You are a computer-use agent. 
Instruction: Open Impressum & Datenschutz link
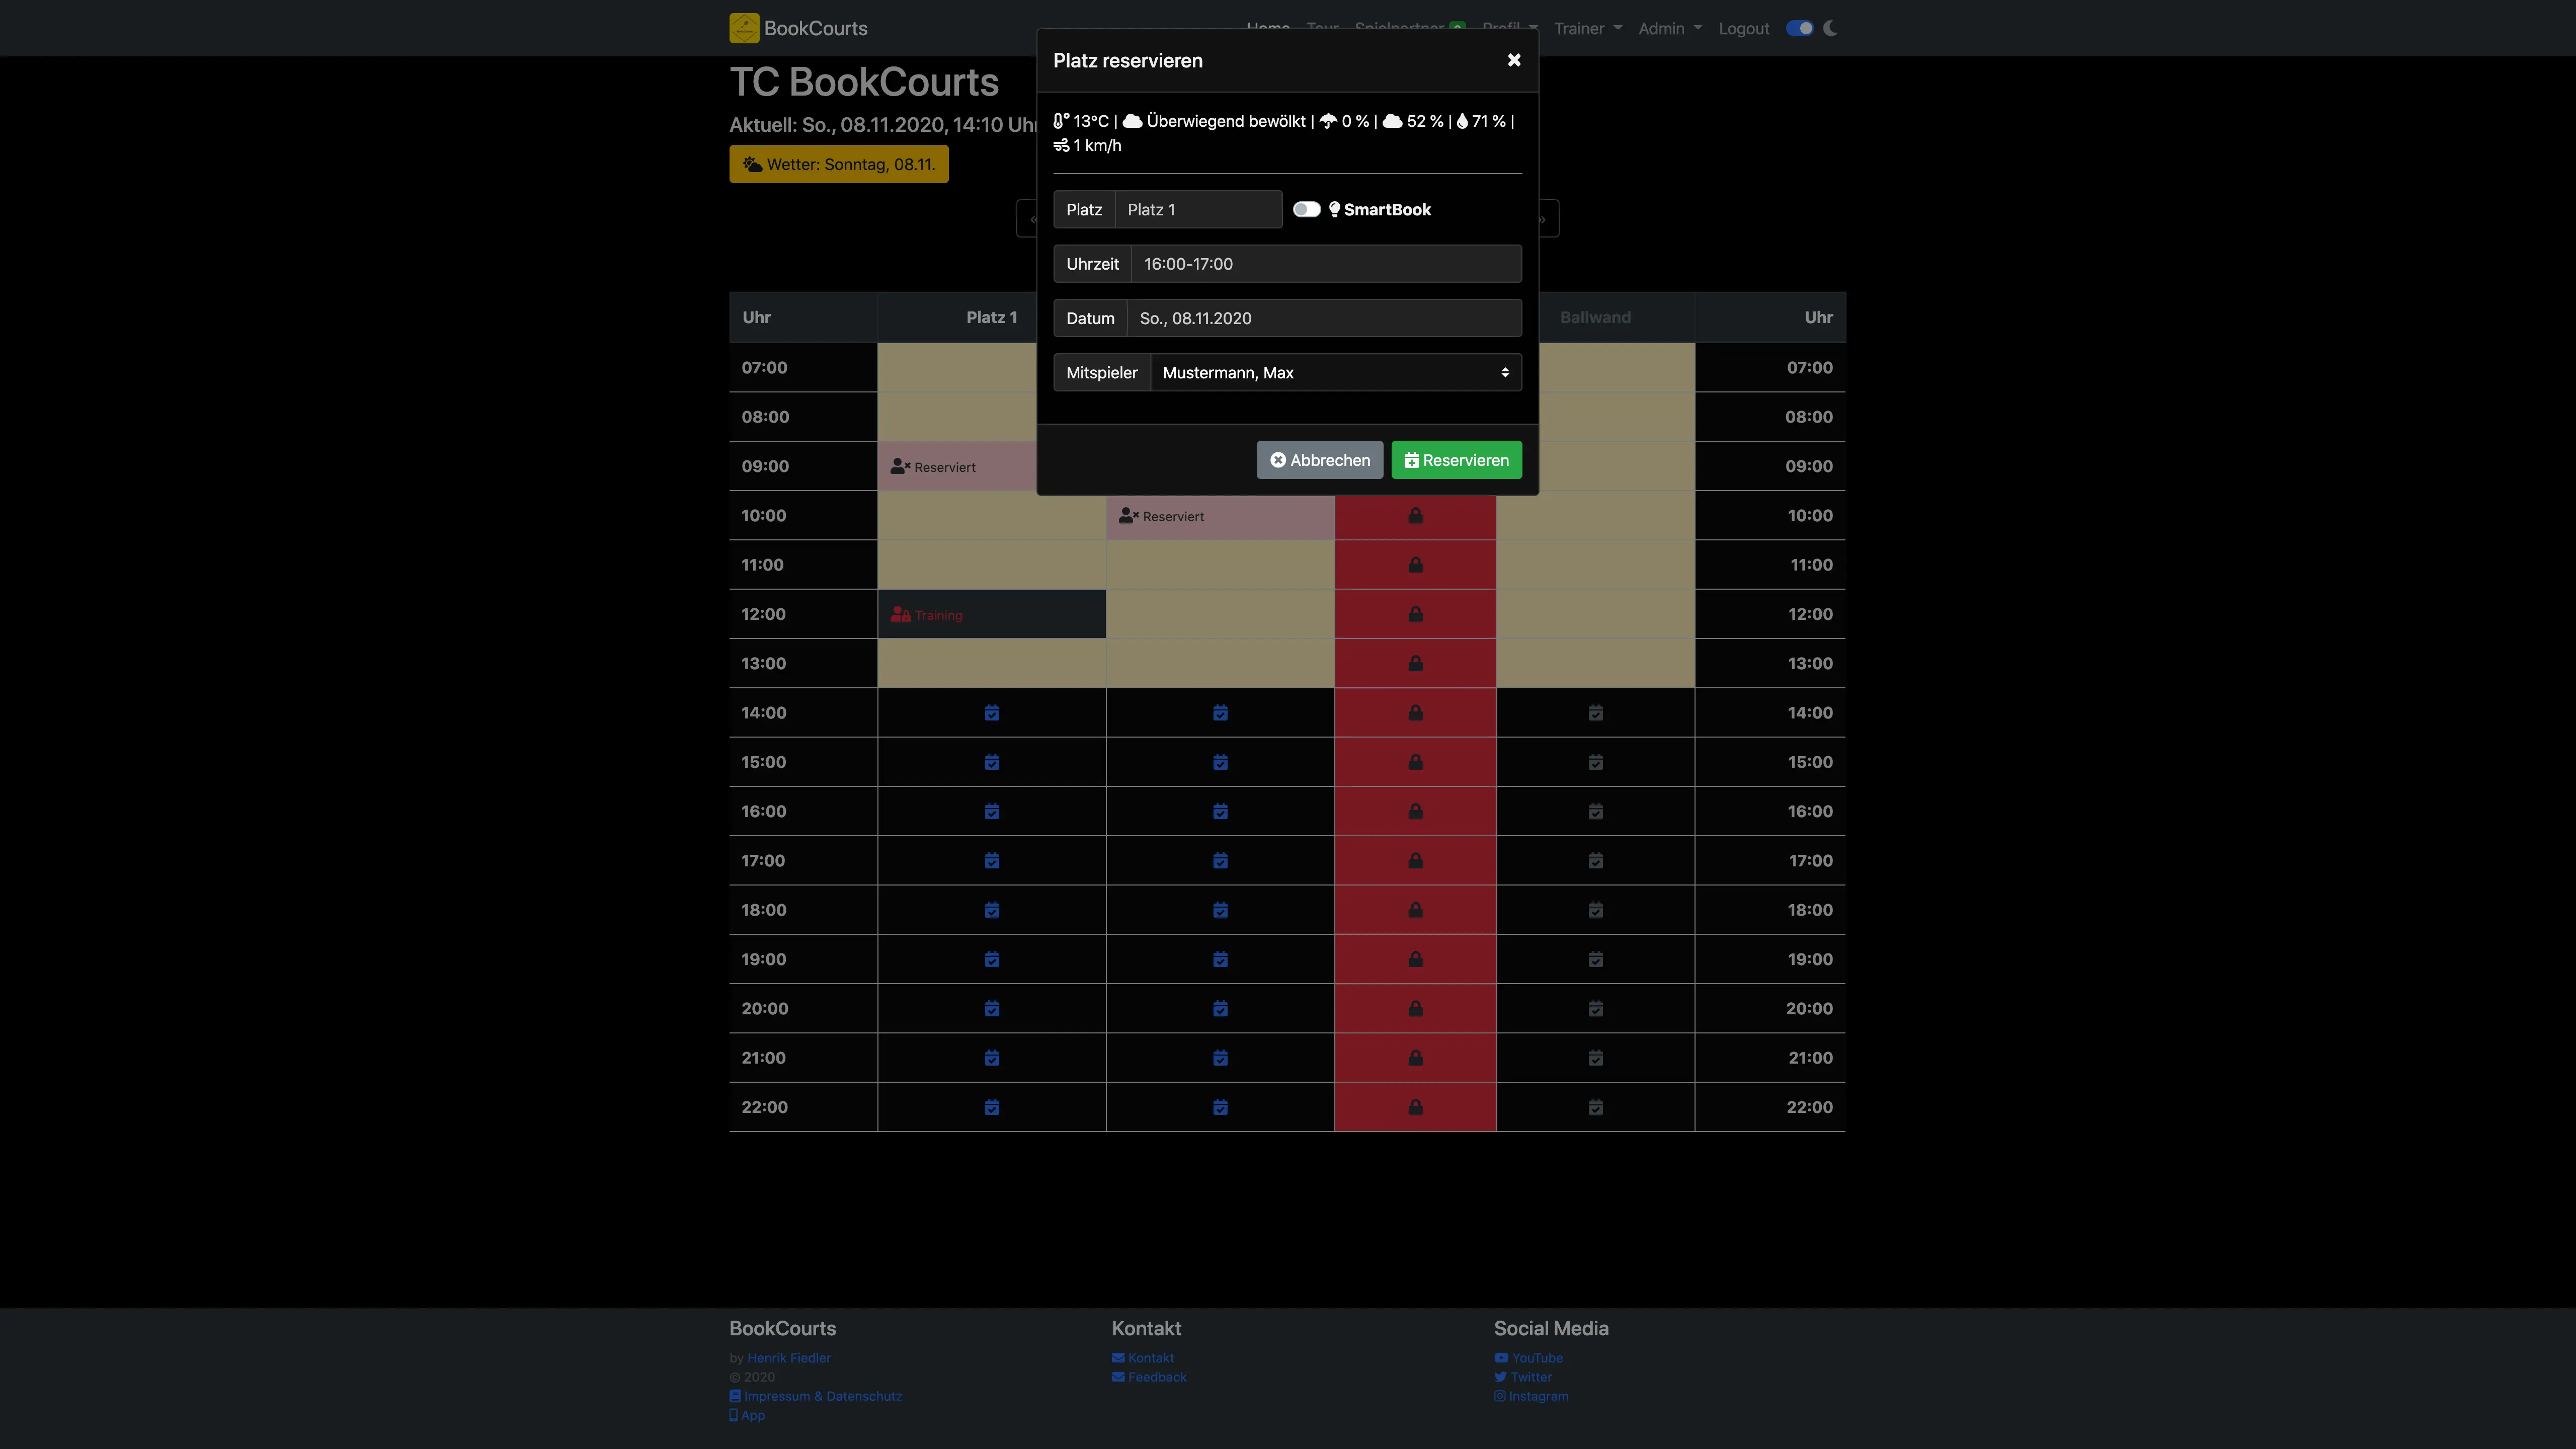[x=815, y=1396]
